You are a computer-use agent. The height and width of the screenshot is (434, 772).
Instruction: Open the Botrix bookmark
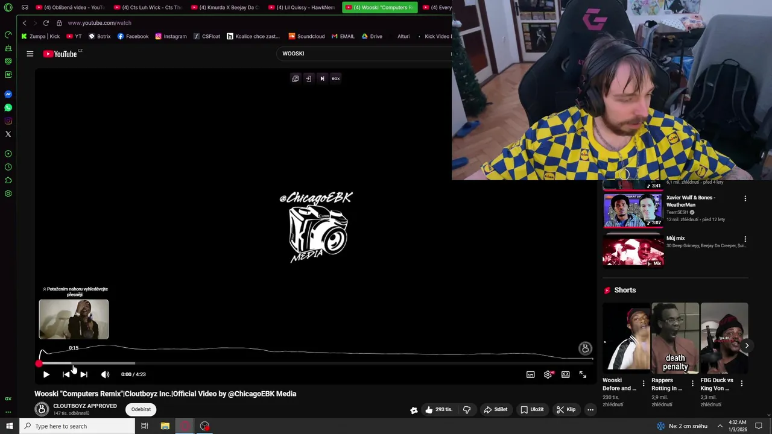click(x=100, y=36)
